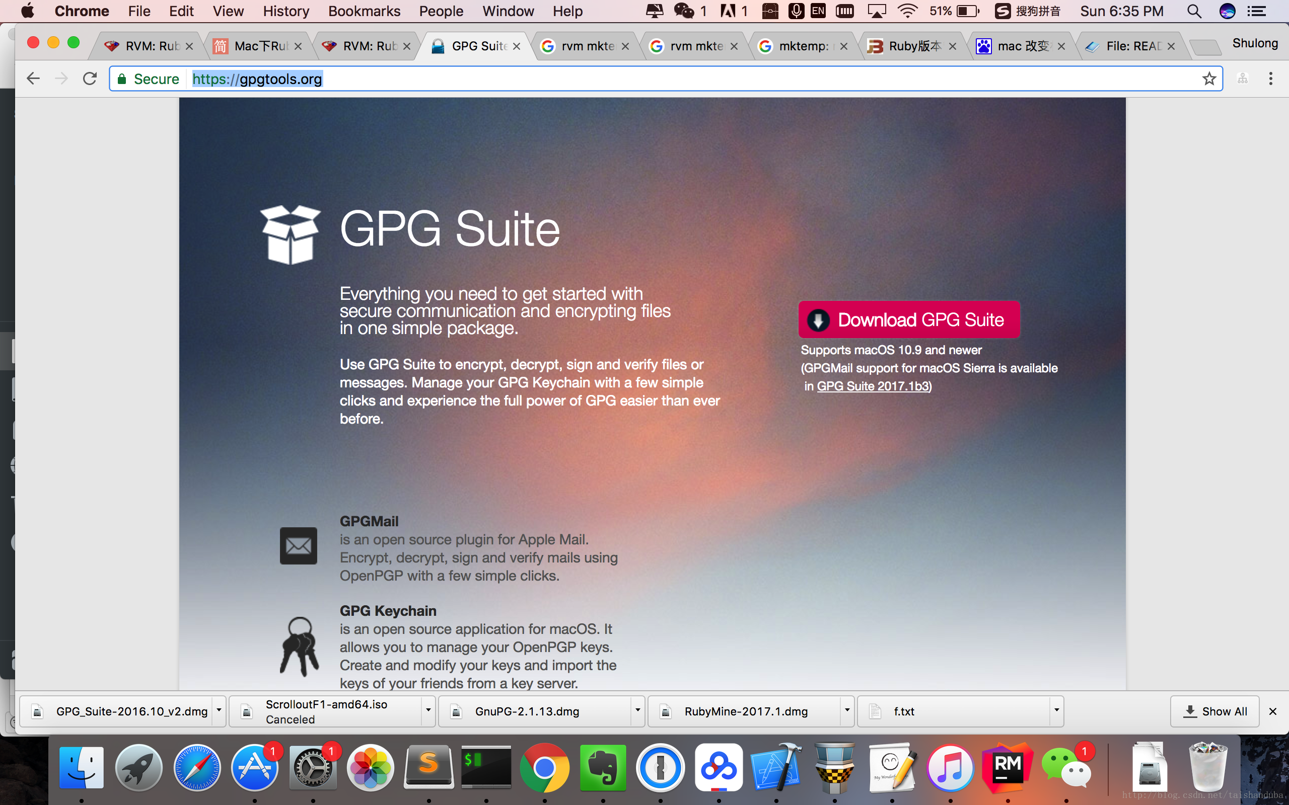Open the Chrome application menu
Image resolution: width=1289 pixels, height=805 pixels.
pos(82,11)
